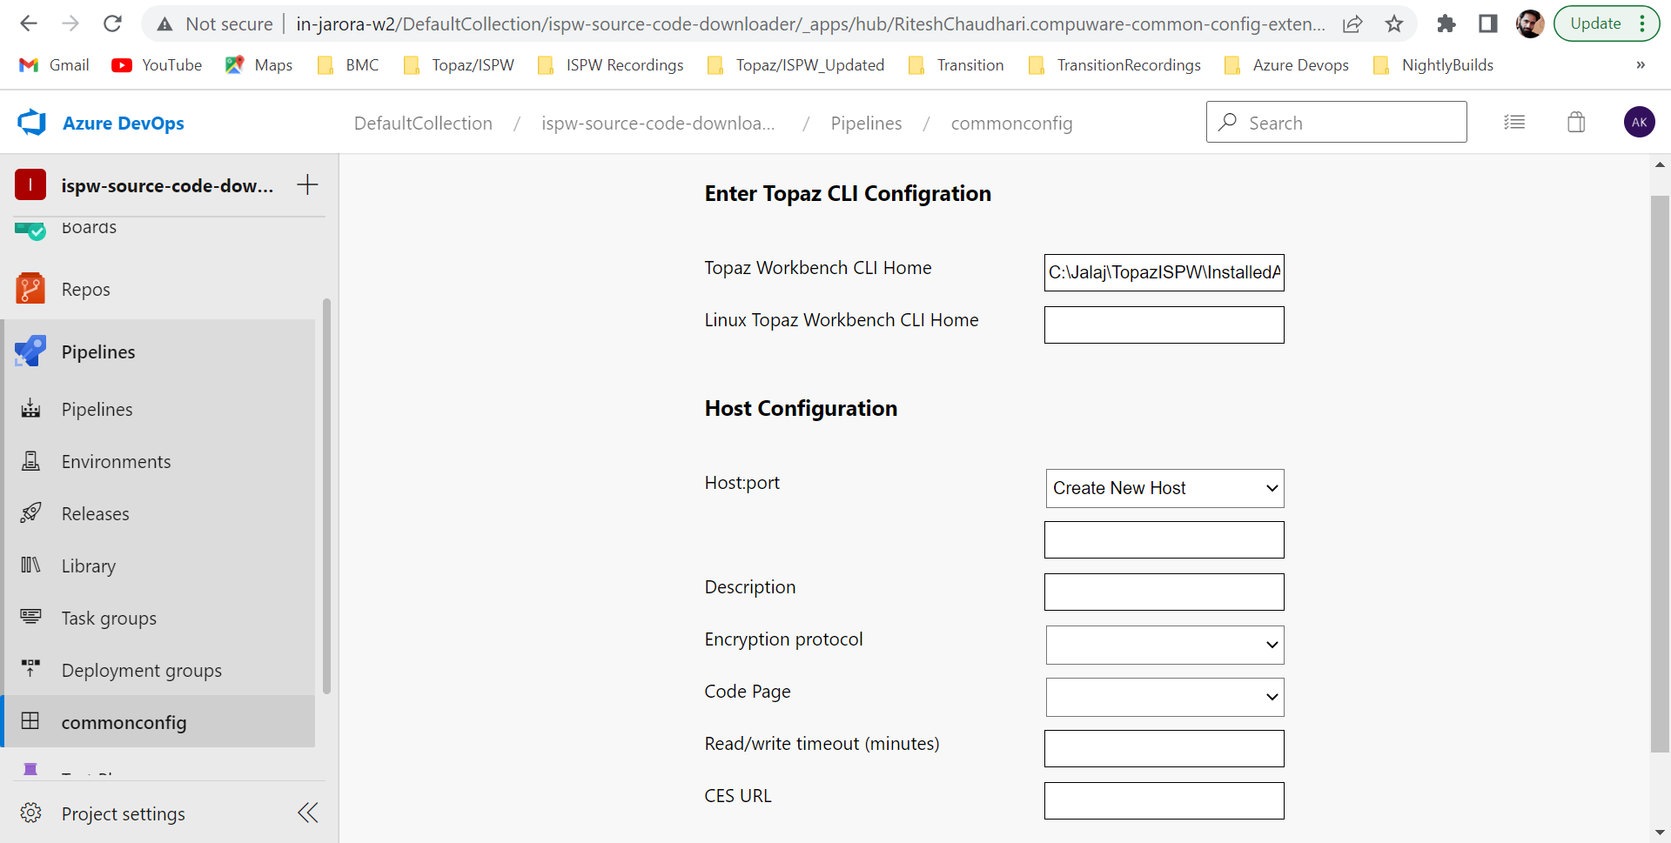Click the Azure DevOps logo icon
Viewport: 1671px width, 843px height.
[32, 123]
